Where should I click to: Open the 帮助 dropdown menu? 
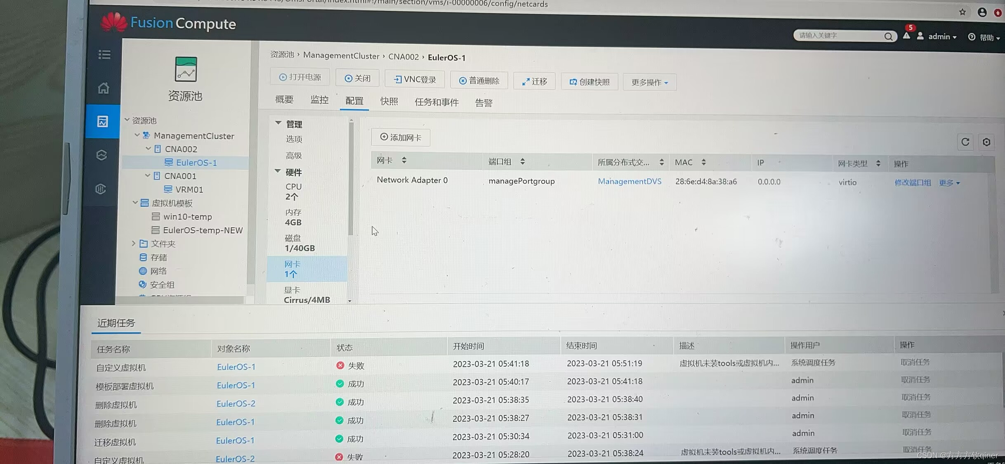(x=984, y=38)
